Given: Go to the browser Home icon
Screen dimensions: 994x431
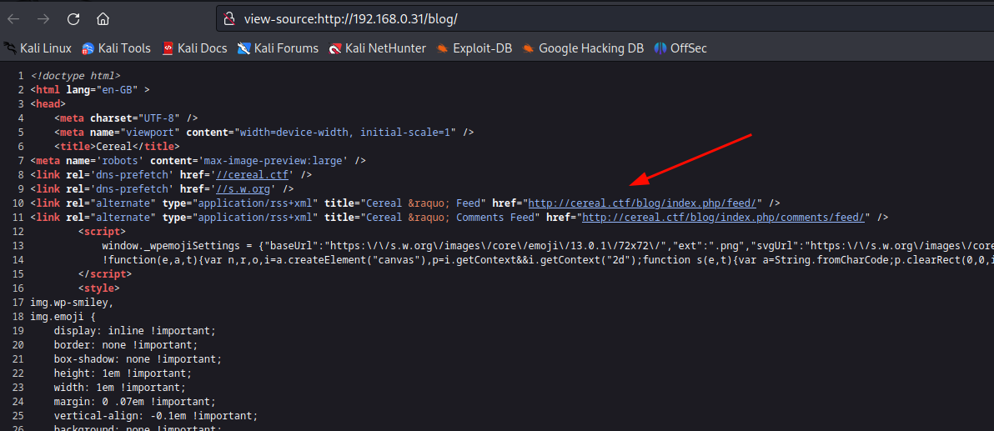Looking at the screenshot, I should (103, 19).
